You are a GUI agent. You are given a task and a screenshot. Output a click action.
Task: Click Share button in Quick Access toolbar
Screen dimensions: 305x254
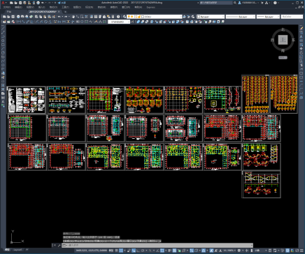[x=61, y=3]
